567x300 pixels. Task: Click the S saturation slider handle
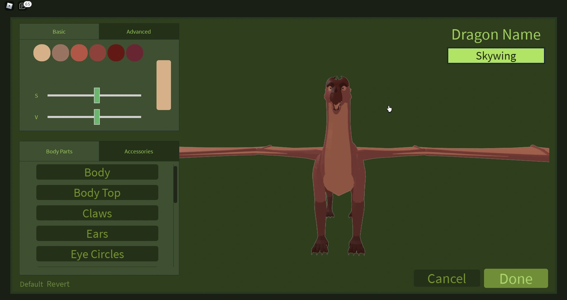(97, 95)
